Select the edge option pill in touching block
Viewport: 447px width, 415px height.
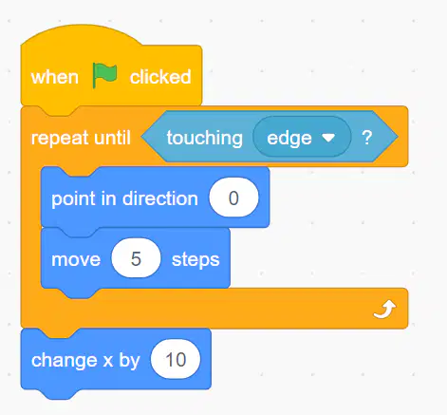[x=302, y=137]
